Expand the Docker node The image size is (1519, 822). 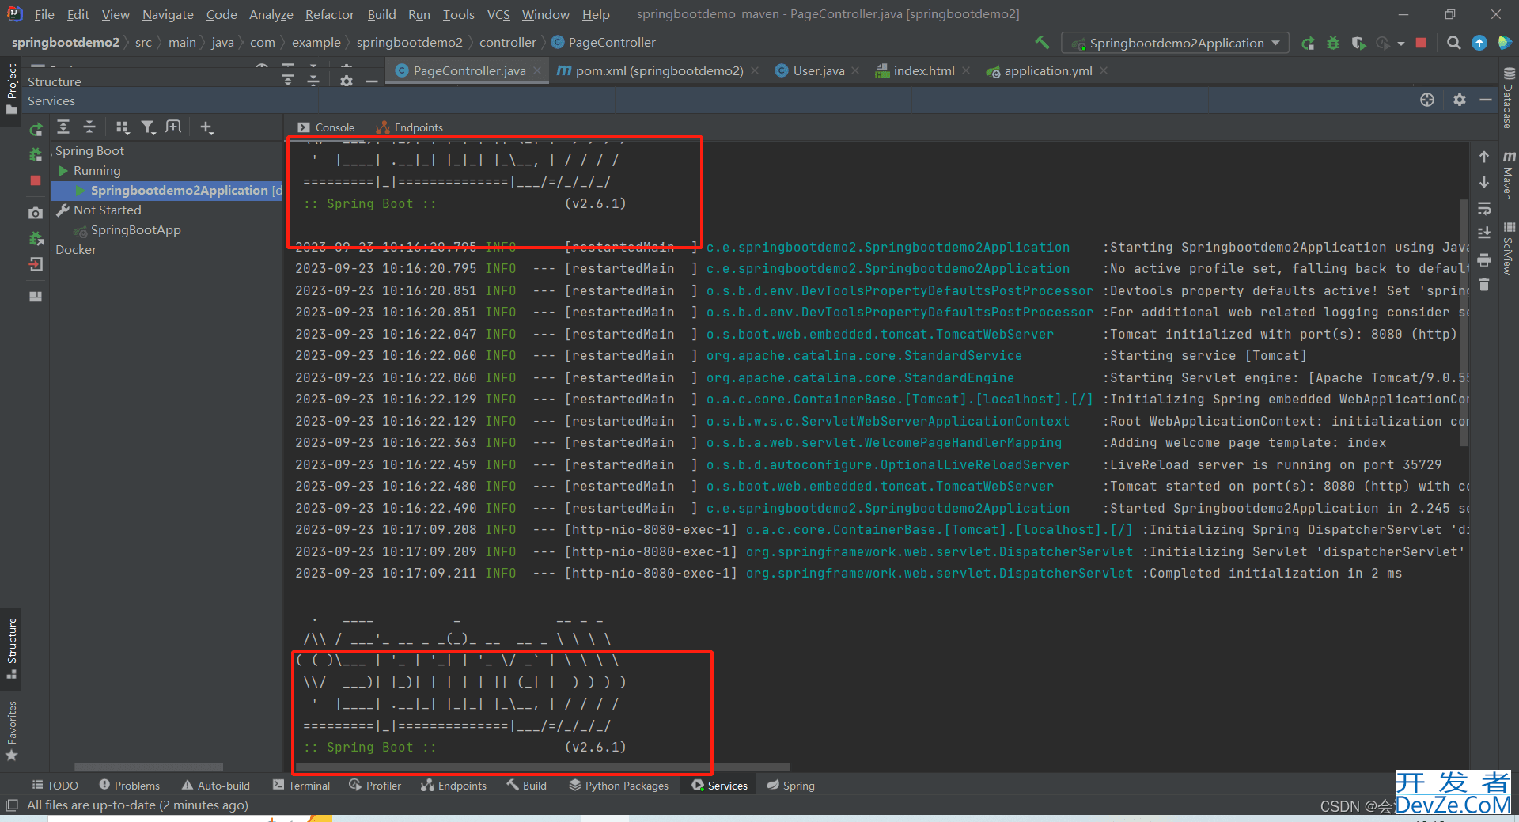pos(76,250)
